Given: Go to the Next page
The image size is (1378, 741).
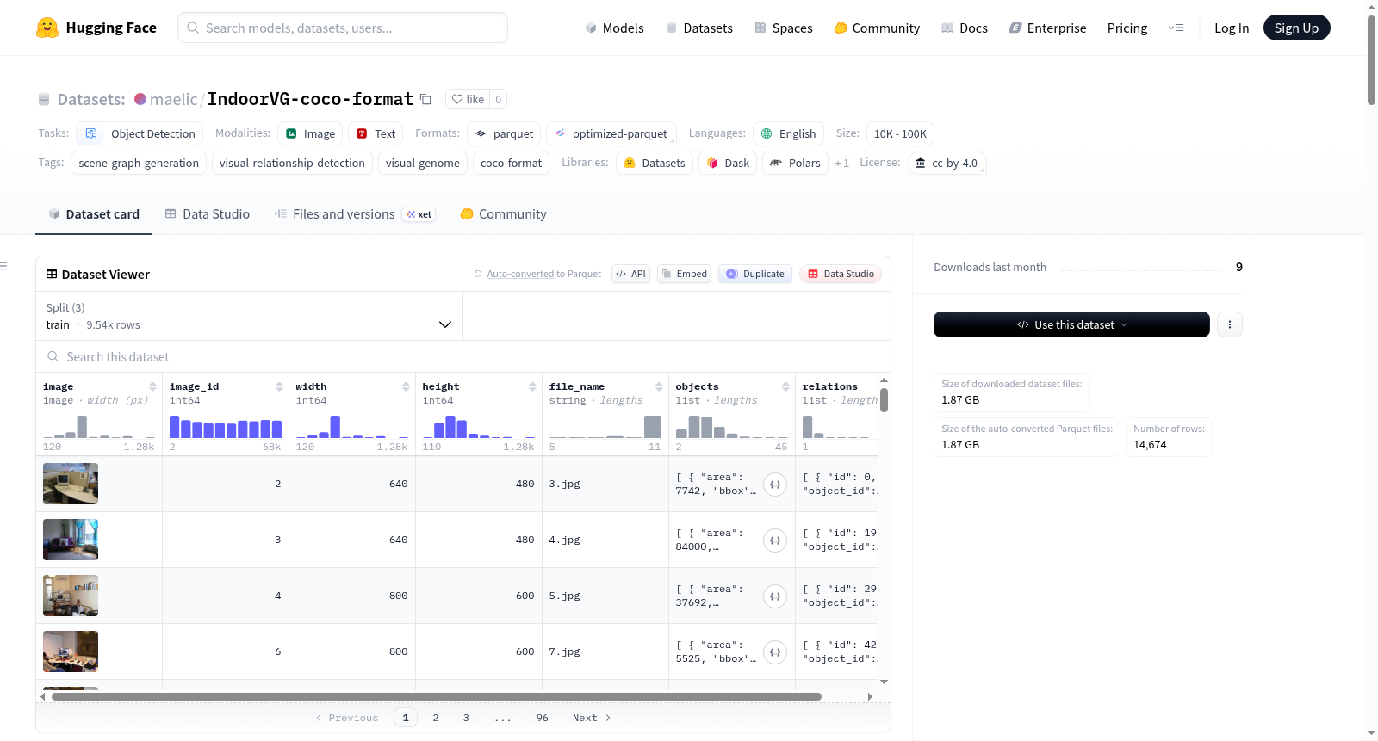Looking at the screenshot, I should (x=592, y=718).
